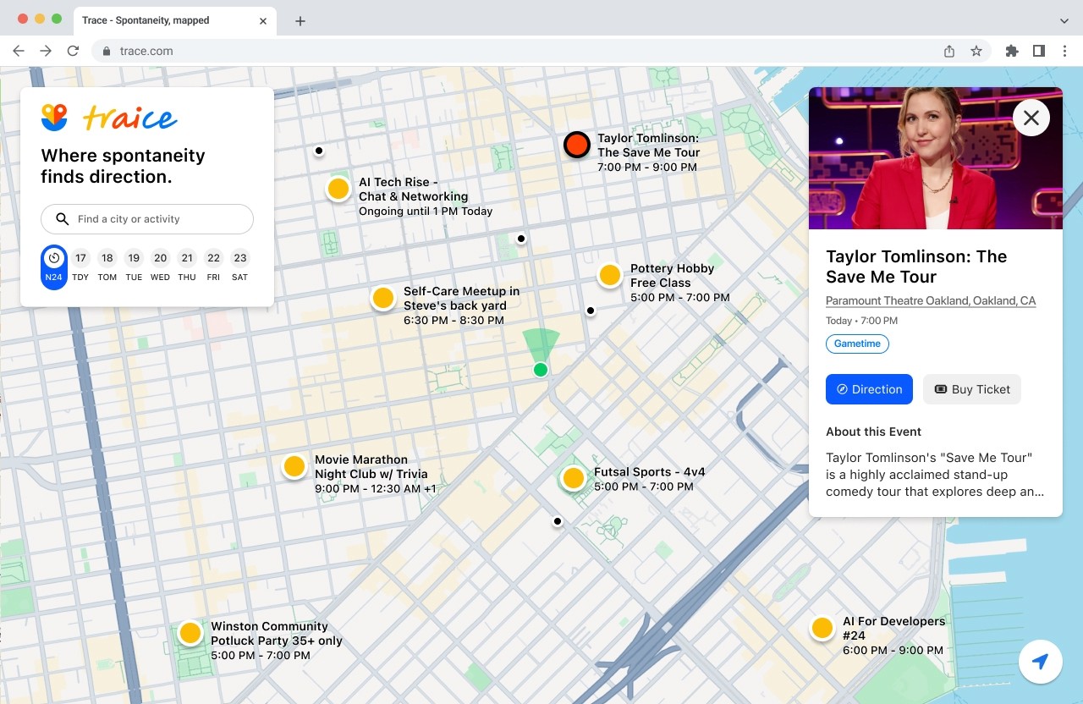Click the 'Futsal Sports - 4v4' label

pos(650,472)
